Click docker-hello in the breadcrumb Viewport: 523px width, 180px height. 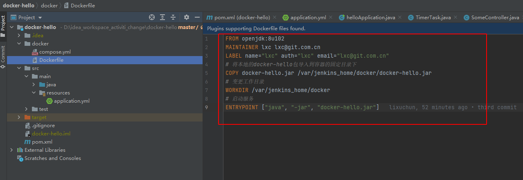[18, 6]
